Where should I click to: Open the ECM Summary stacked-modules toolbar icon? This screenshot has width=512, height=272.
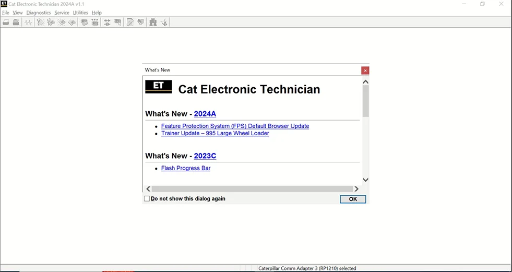[x=84, y=22]
